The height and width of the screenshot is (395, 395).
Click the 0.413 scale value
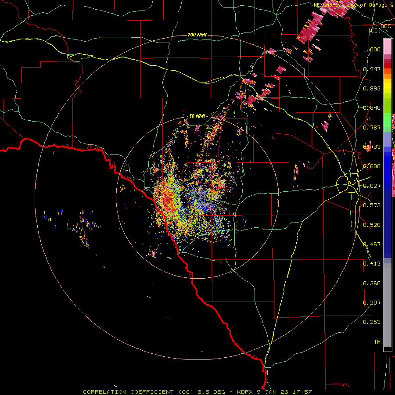pyautogui.click(x=372, y=264)
